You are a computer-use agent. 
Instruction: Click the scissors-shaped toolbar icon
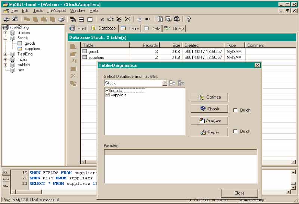119,19
